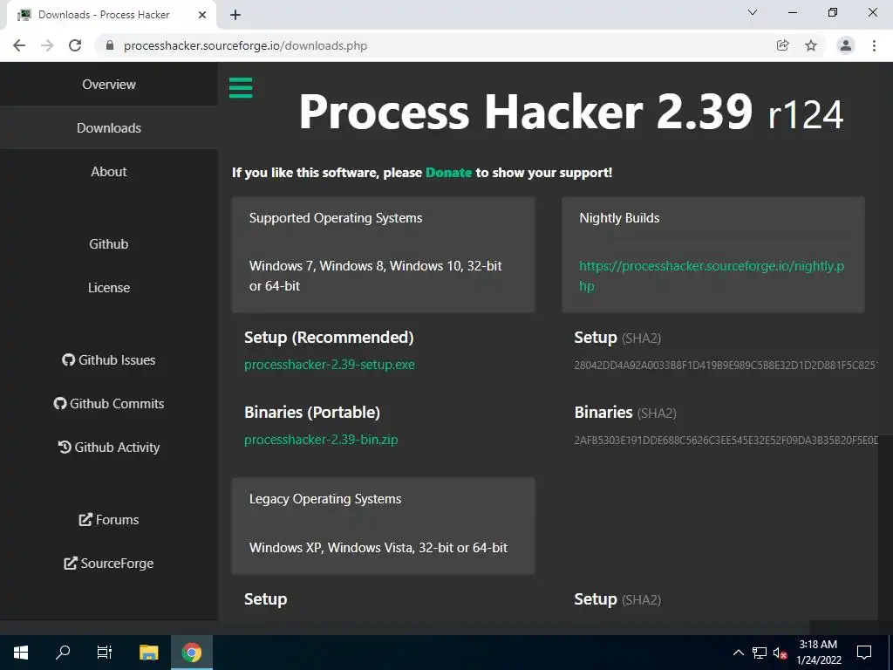Bookmark this page with star icon
The width and height of the screenshot is (893, 670).
click(x=811, y=45)
